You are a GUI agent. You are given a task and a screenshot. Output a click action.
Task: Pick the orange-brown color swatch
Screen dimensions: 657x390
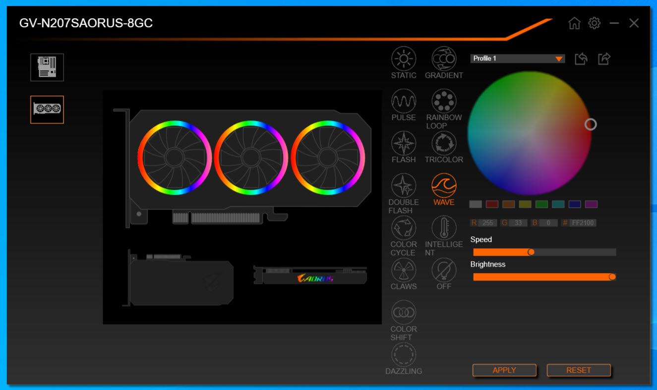tap(509, 204)
